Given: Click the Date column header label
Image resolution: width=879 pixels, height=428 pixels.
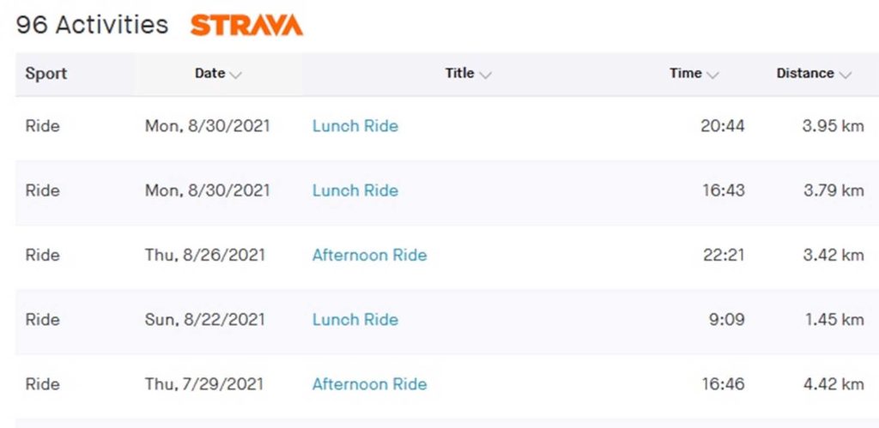Looking at the screenshot, I should (x=209, y=74).
